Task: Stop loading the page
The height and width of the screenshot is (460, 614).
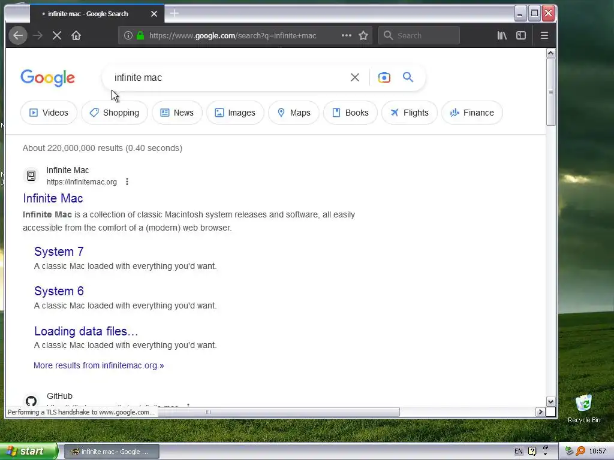Action: pos(57,35)
